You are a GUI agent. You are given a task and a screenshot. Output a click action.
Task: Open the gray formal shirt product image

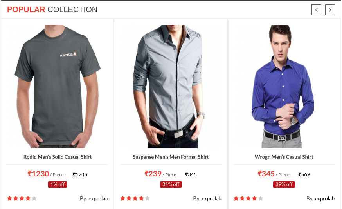pyautogui.click(x=171, y=86)
